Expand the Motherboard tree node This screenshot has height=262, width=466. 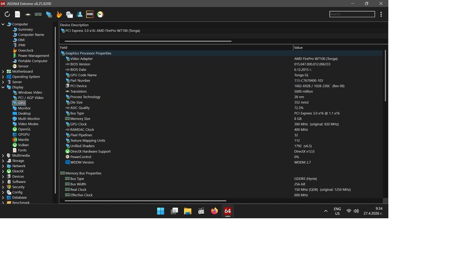pos(3,72)
